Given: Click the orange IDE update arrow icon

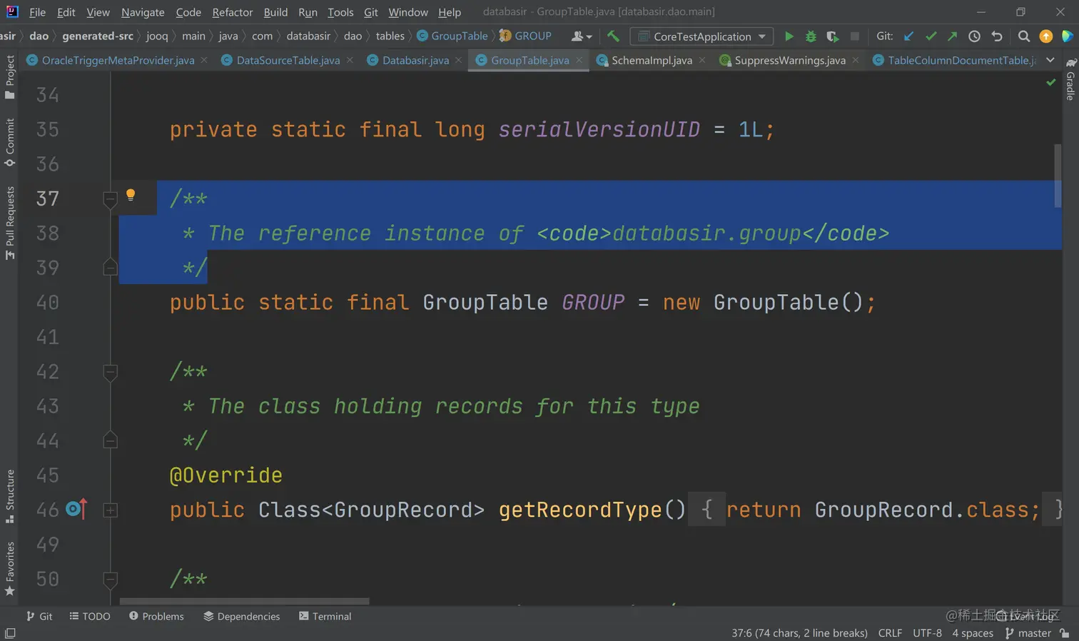Looking at the screenshot, I should pos(1045,36).
